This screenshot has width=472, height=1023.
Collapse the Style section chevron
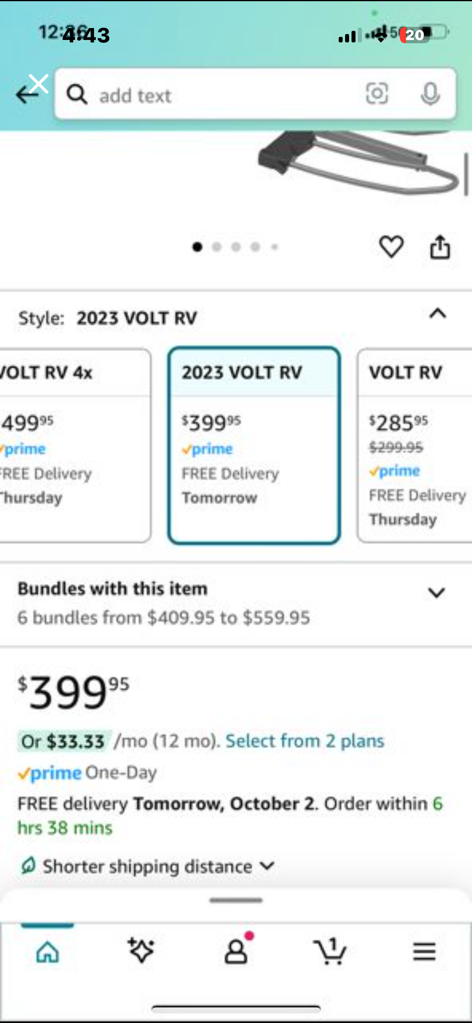(438, 313)
